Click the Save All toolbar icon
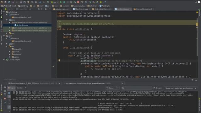The width and height of the screenshot is (201, 113). coord(5,2)
